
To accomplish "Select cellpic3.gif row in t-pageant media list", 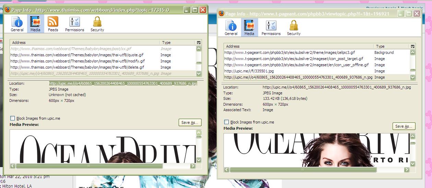I will (317, 52).
